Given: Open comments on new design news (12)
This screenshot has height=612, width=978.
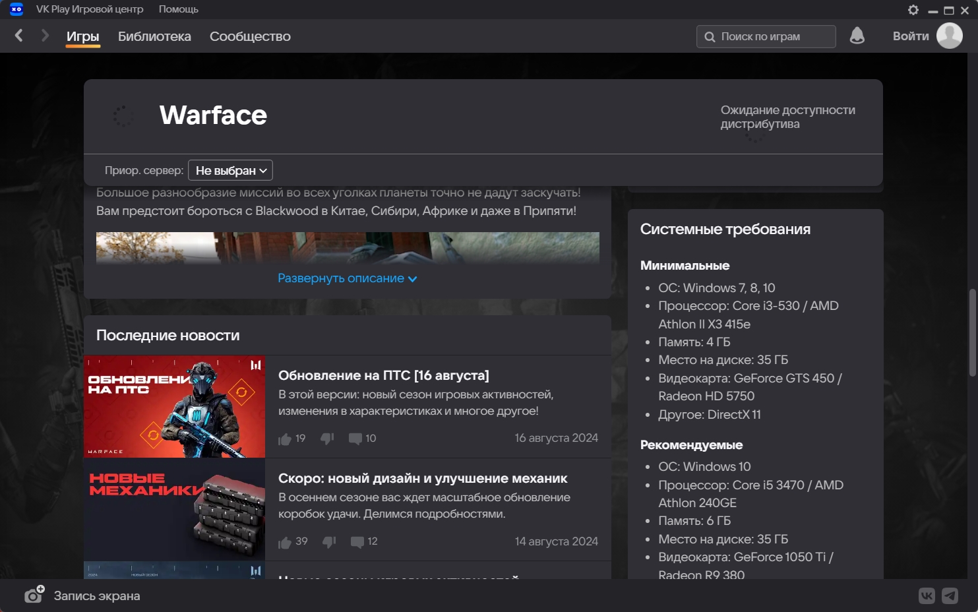Looking at the screenshot, I should click(x=357, y=542).
